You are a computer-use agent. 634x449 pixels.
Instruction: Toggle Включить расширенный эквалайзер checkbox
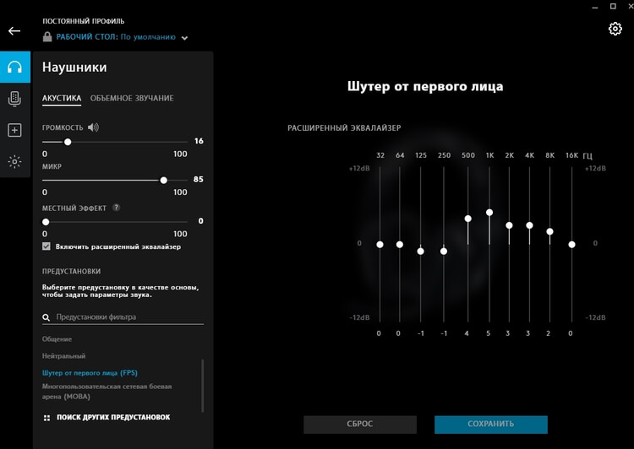tap(46, 246)
